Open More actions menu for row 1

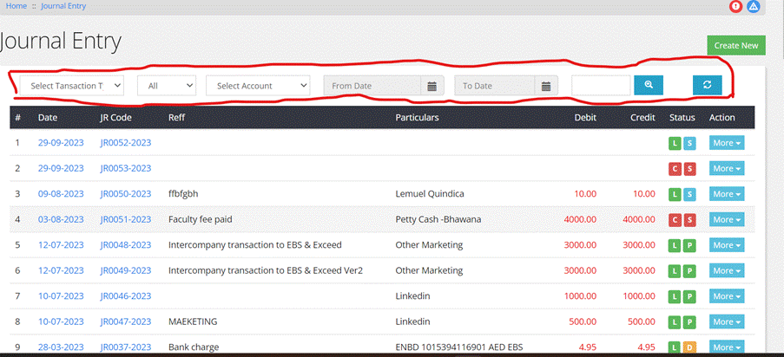726,143
